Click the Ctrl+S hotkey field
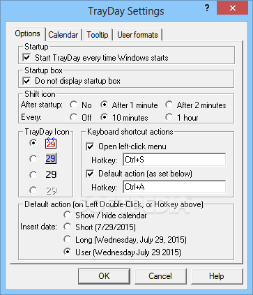Viewport: 253px width, 295px height. 174,160
